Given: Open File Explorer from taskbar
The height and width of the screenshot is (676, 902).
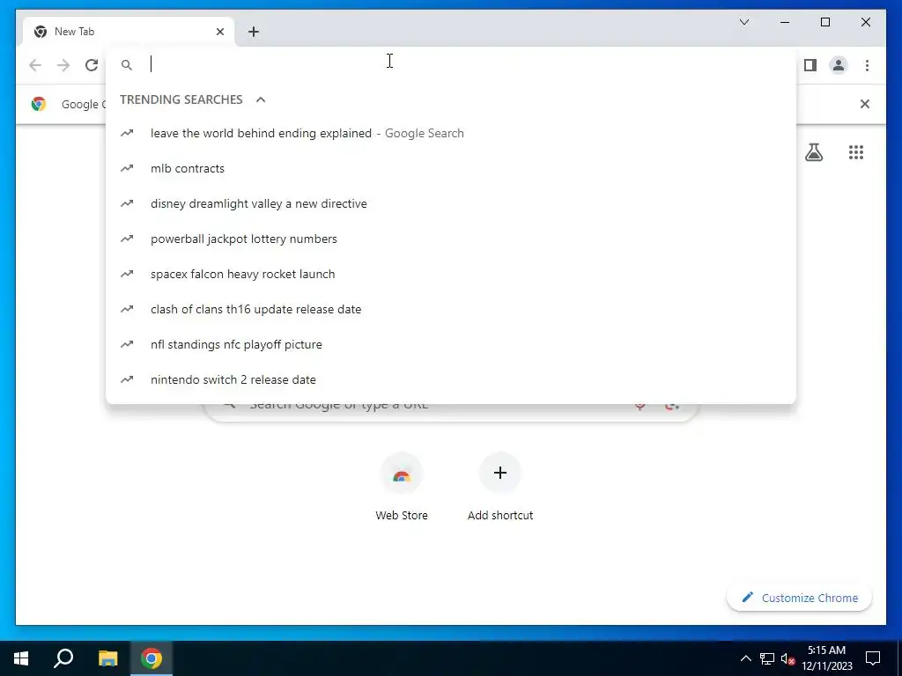Looking at the screenshot, I should click(107, 658).
